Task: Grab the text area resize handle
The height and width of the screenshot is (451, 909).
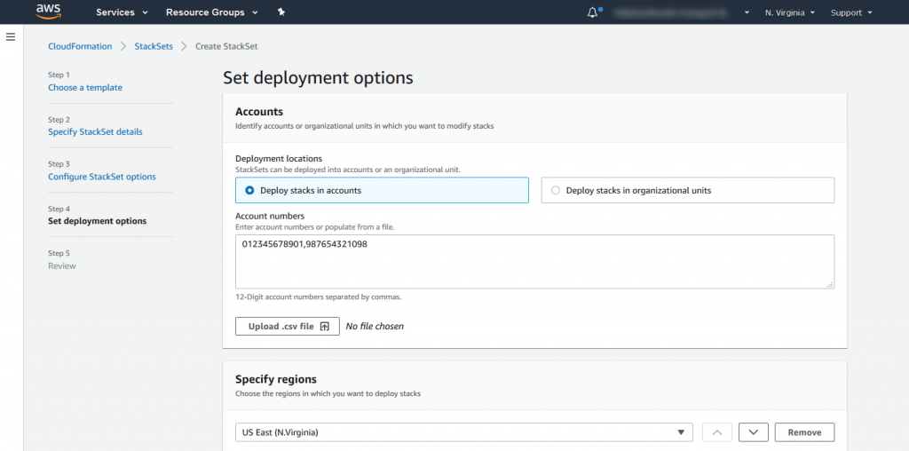Action: 830,284
